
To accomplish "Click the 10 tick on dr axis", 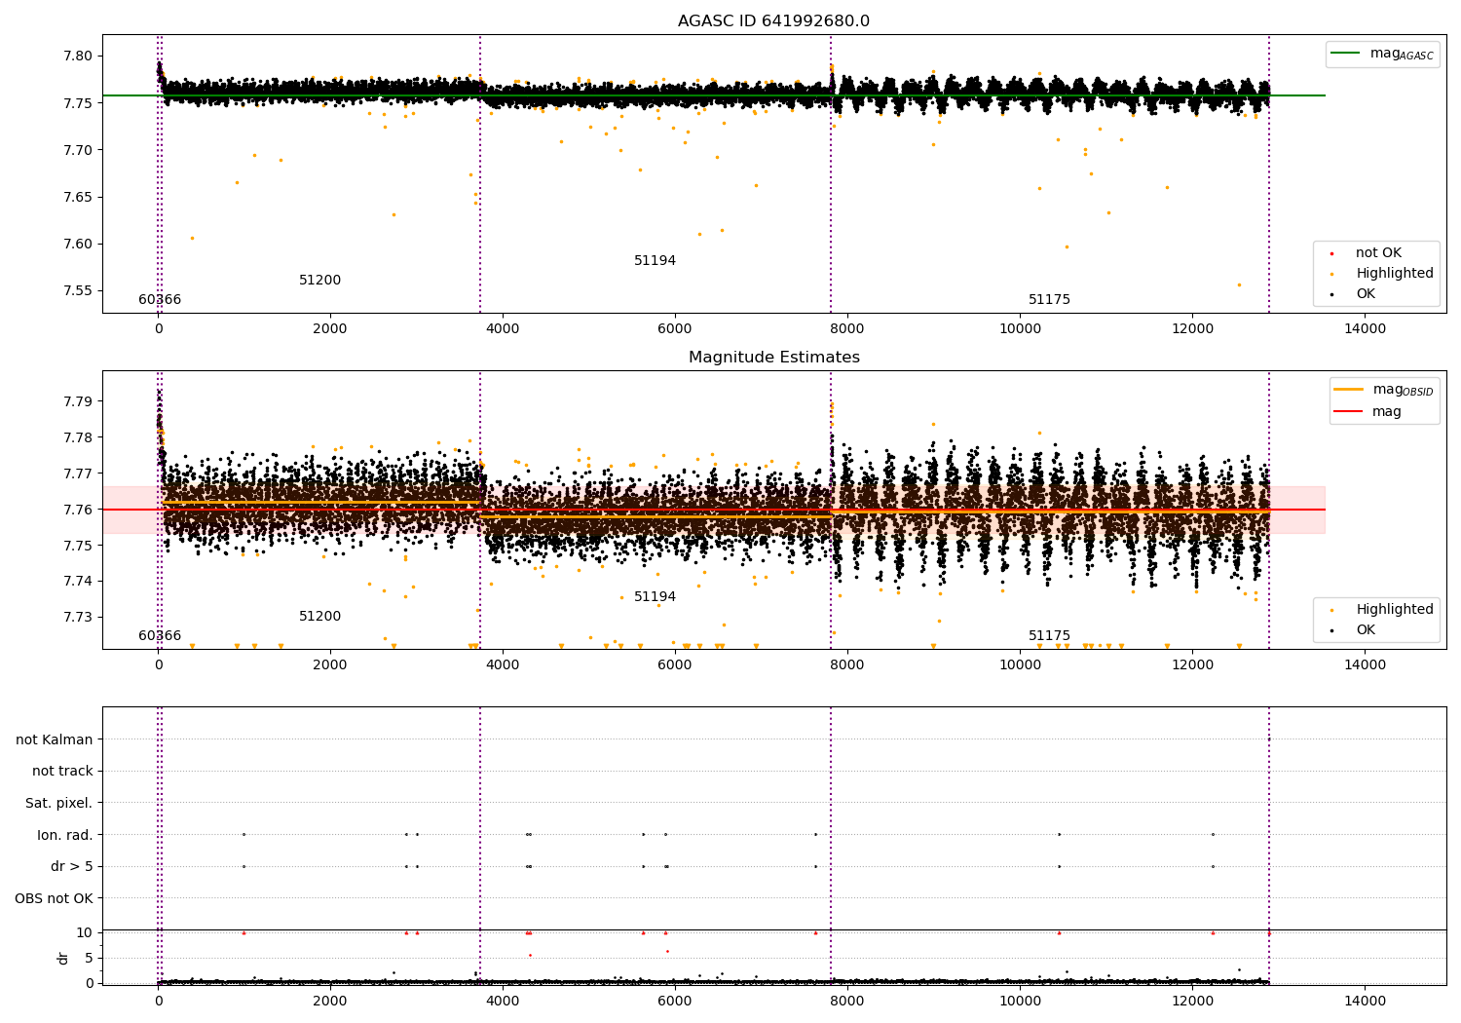I will (x=85, y=932).
